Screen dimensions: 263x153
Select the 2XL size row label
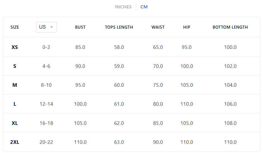pos(15,142)
